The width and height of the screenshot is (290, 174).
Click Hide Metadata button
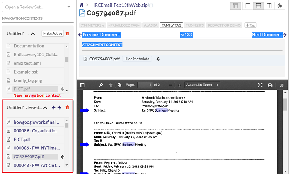(136, 59)
